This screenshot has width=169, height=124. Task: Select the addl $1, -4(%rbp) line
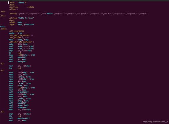(20, 109)
